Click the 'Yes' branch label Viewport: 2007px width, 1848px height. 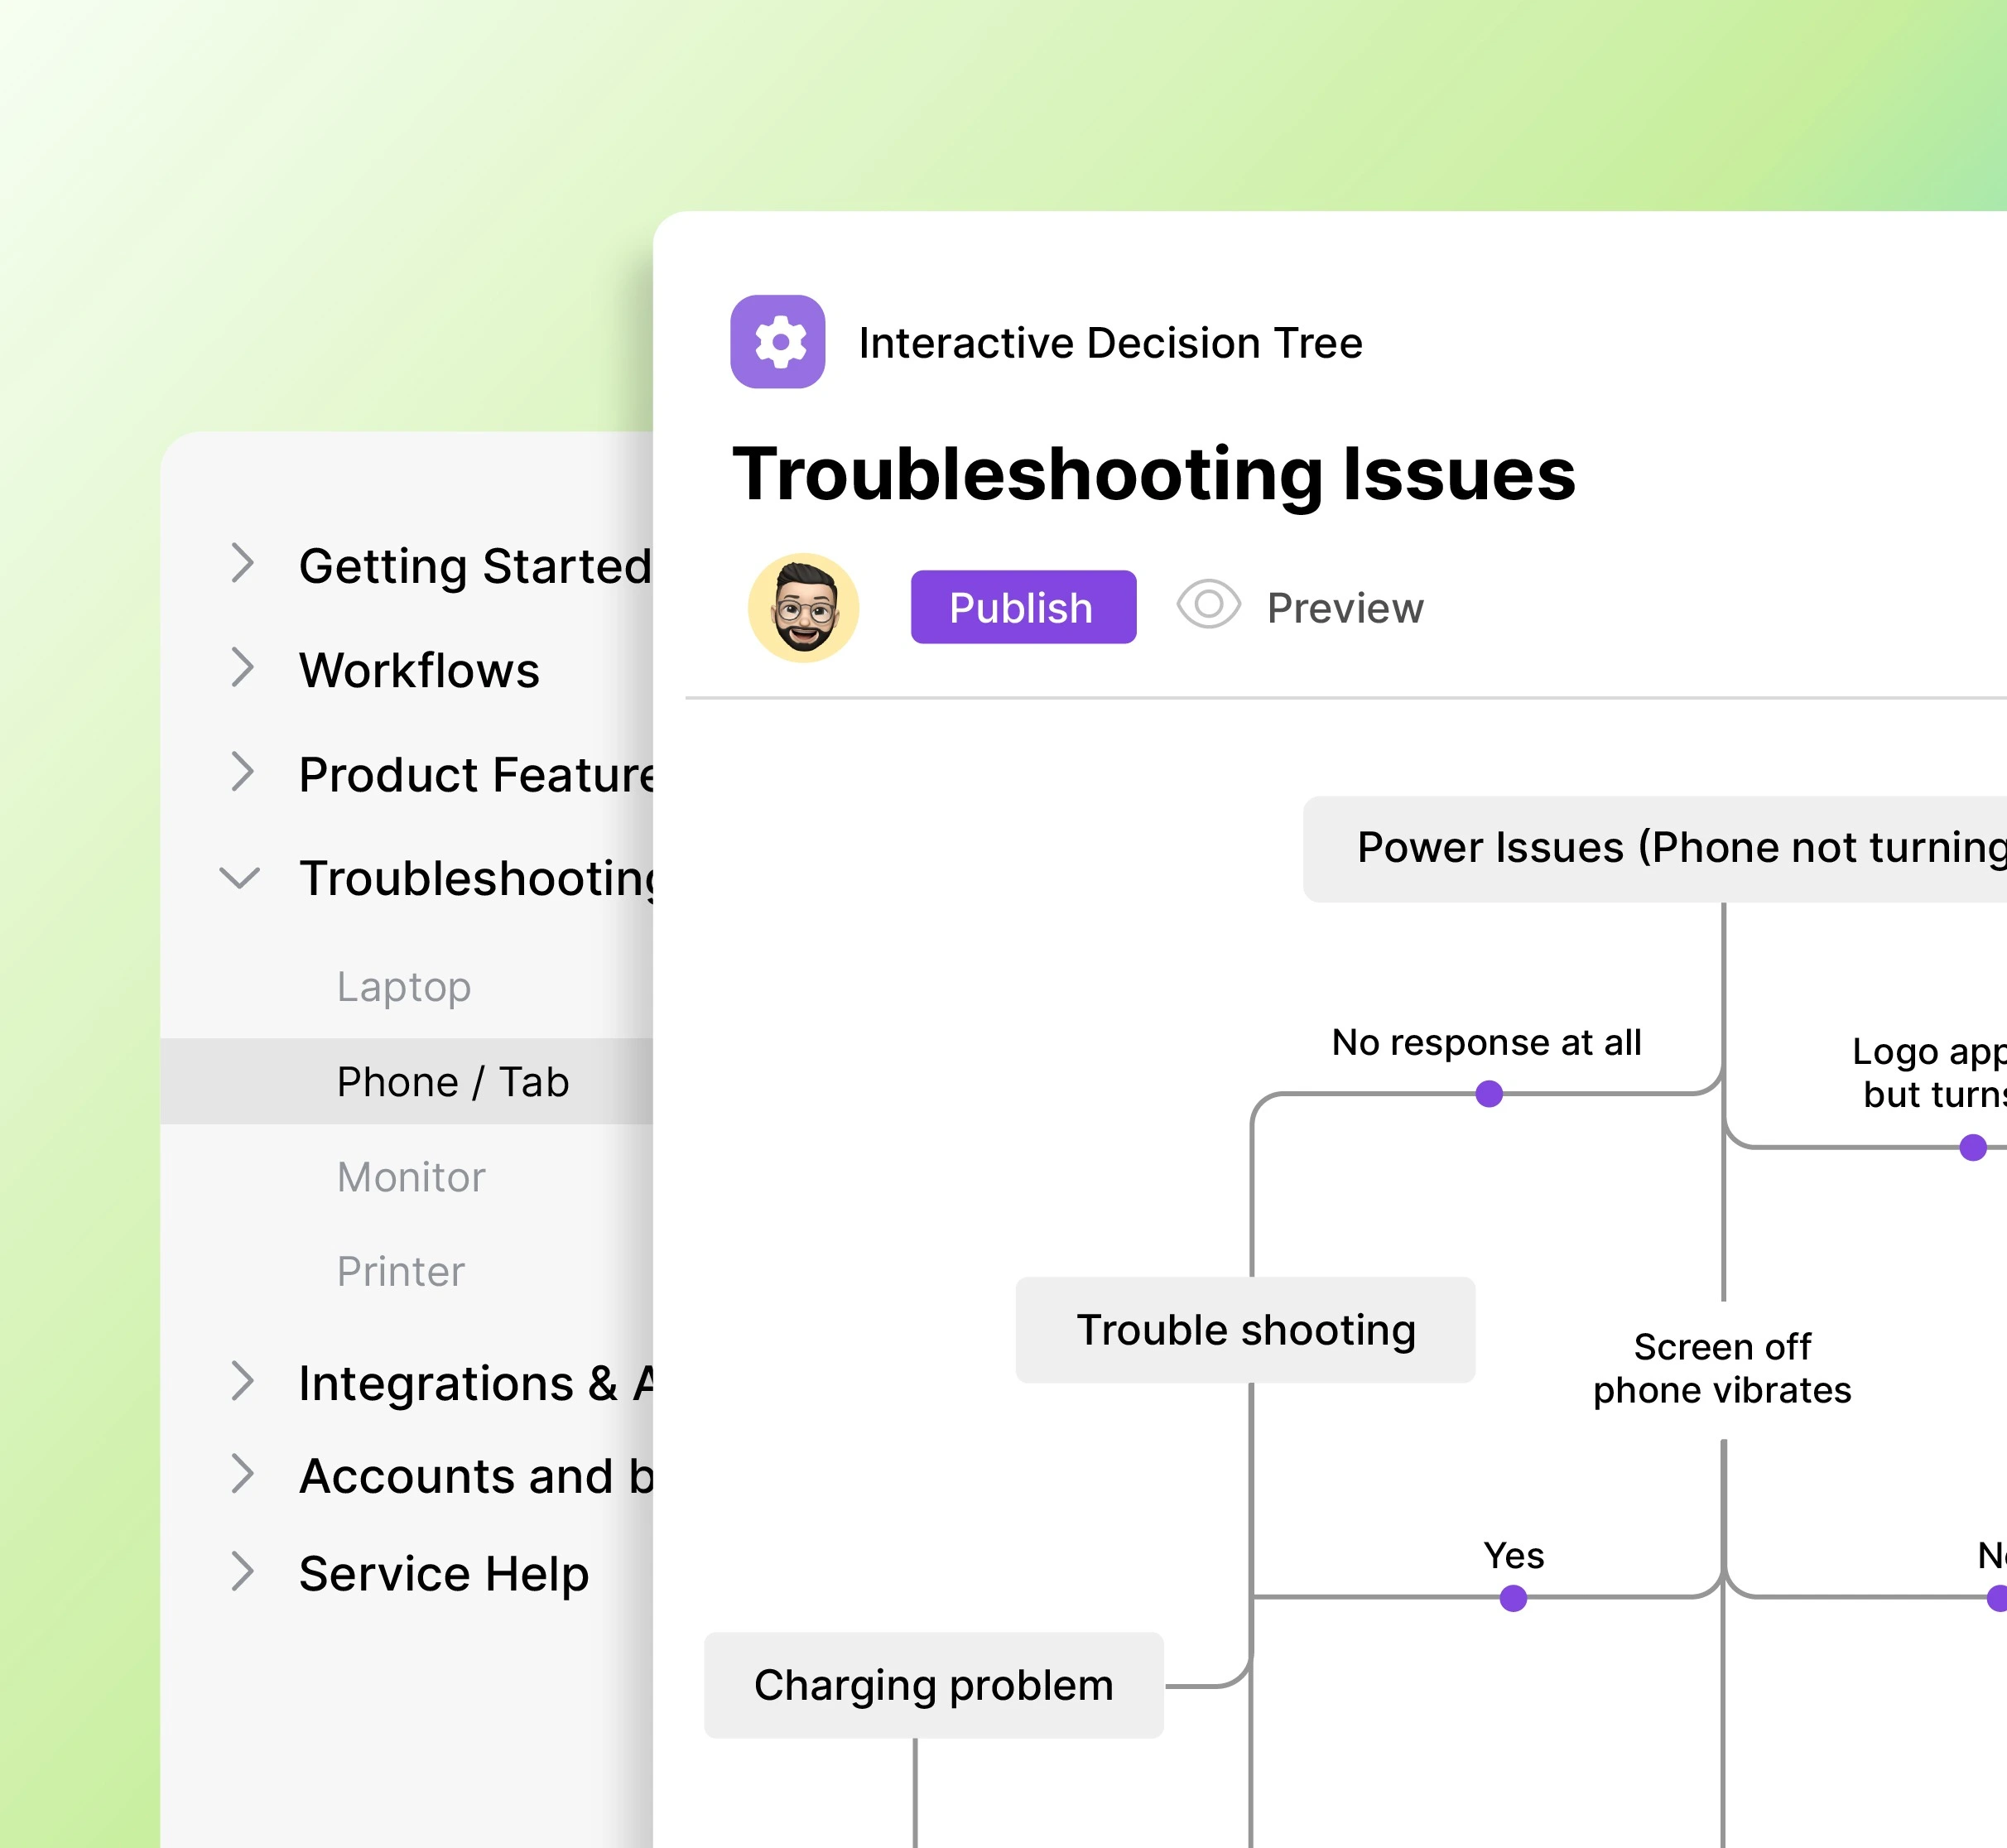tap(1514, 1555)
